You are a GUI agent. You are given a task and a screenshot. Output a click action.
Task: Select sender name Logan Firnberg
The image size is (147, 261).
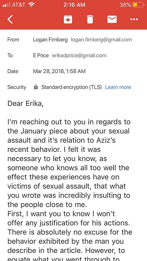[50, 40]
